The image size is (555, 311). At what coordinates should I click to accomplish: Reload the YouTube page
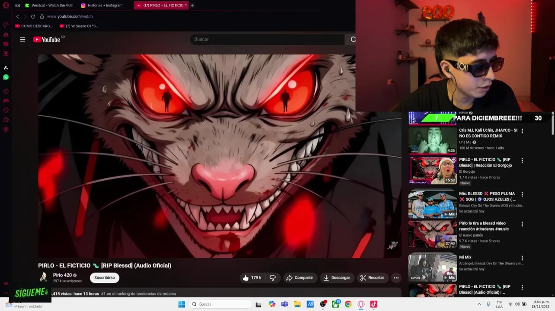tap(33, 16)
